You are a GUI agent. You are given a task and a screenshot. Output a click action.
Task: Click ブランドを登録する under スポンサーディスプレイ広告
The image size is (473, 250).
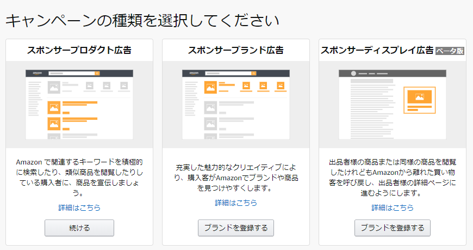[x=393, y=228]
